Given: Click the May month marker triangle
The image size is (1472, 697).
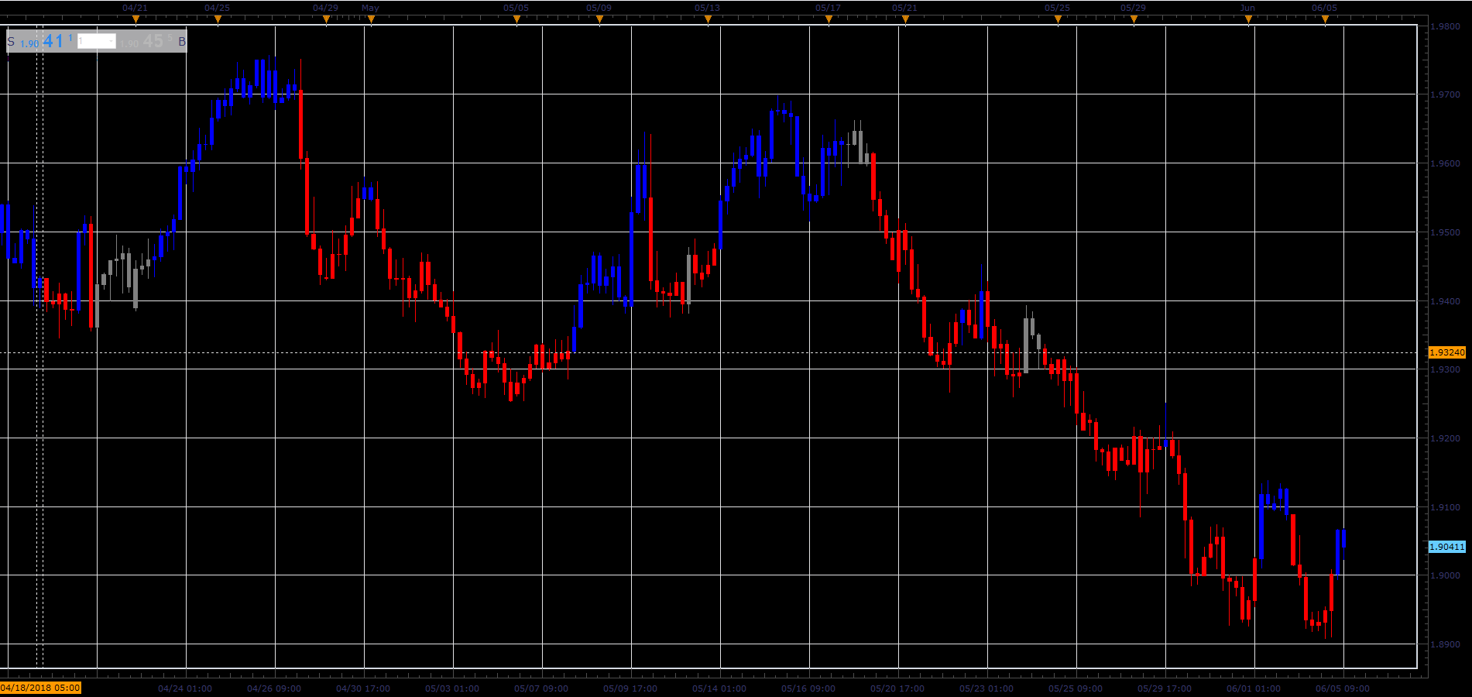Looking at the screenshot, I should (371, 20).
